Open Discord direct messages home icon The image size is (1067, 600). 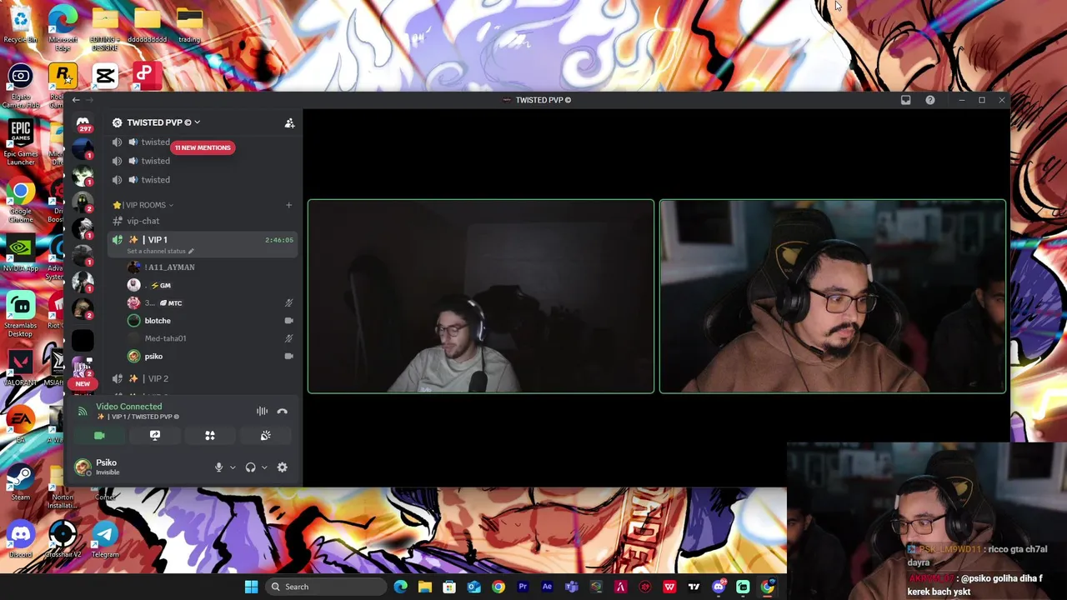83,122
